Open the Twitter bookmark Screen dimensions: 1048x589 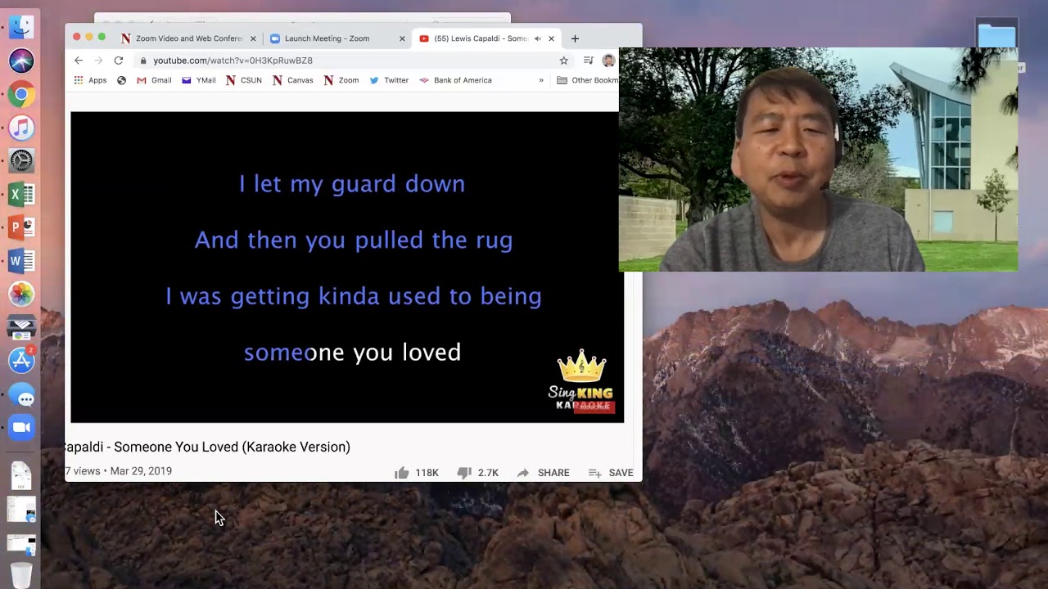coord(389,80)
